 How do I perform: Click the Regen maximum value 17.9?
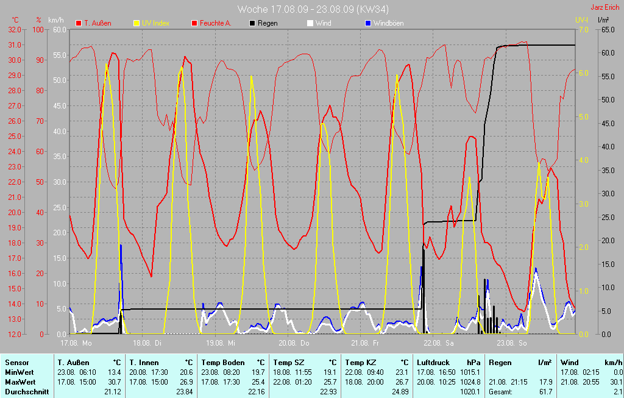tap(545, 382)
